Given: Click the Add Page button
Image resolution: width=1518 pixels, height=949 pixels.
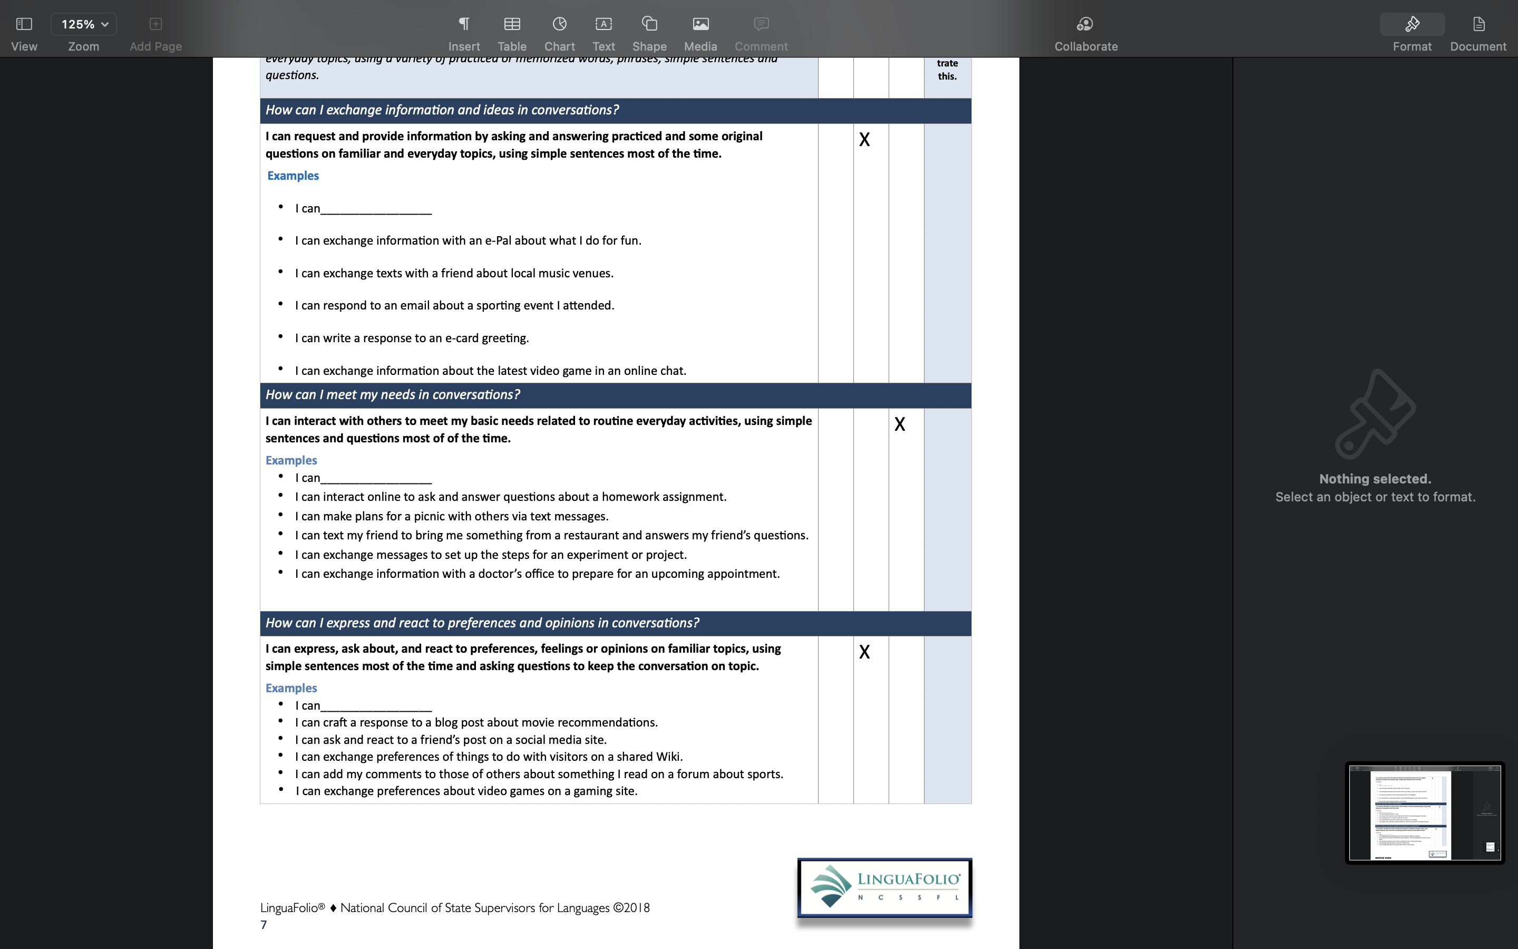Looking at the screenshot, I should pos(155,33).
